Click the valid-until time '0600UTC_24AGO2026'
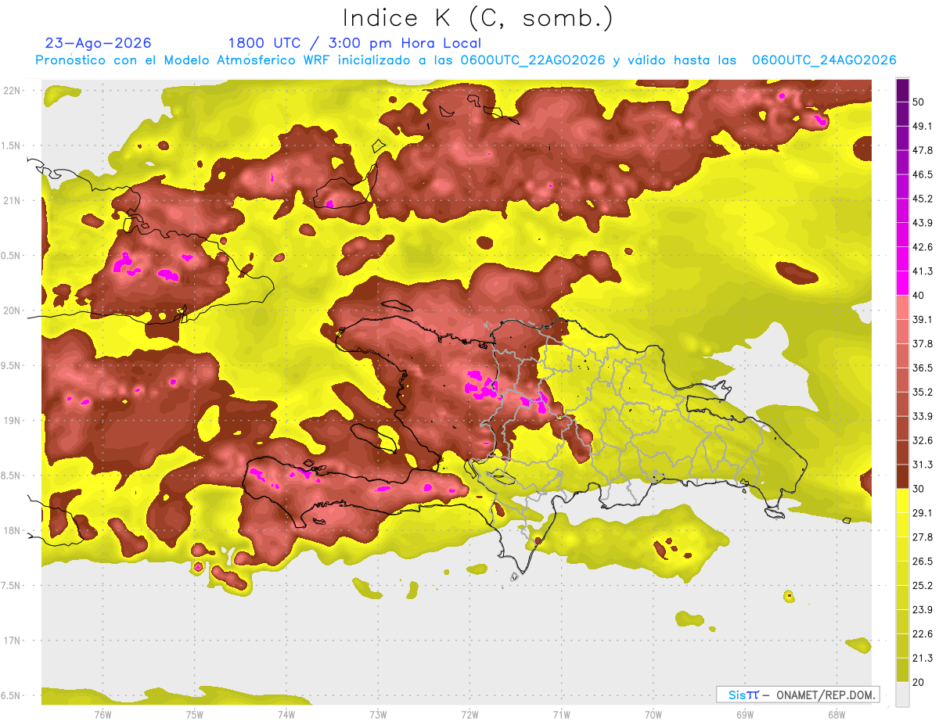 point(824,60)
